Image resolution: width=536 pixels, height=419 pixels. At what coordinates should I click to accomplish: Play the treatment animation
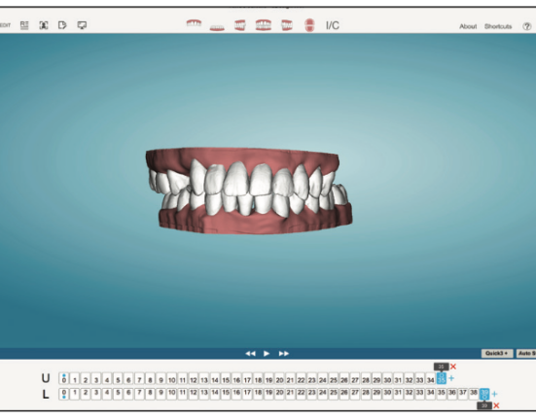(x=267, y=354)
